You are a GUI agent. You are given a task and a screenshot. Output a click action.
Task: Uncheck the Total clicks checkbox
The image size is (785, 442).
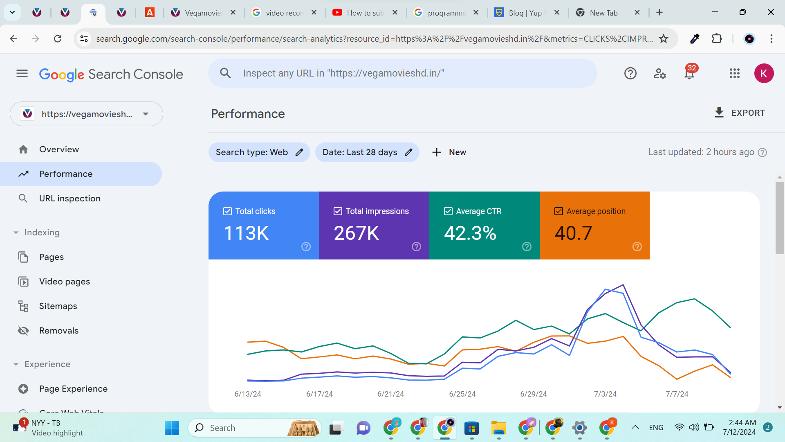click(x=228, y=211)
